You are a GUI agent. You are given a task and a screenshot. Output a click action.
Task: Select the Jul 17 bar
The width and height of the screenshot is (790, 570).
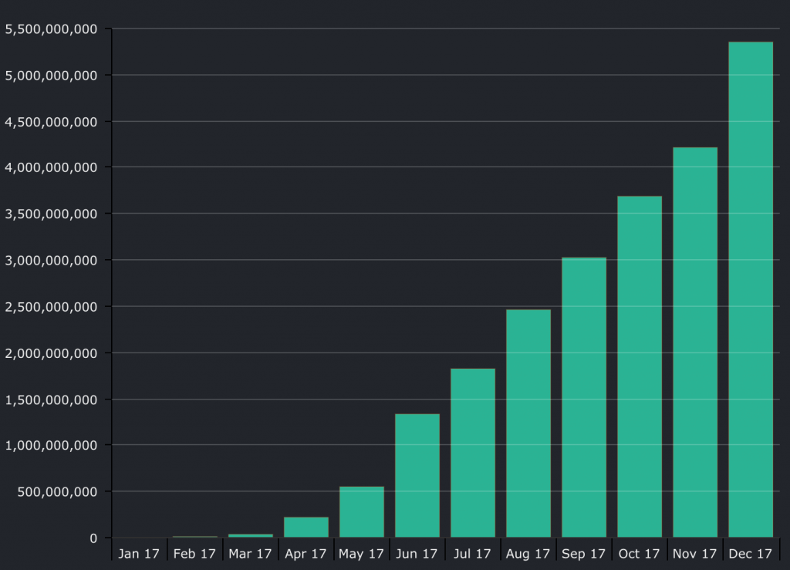[x=472, y=453]
